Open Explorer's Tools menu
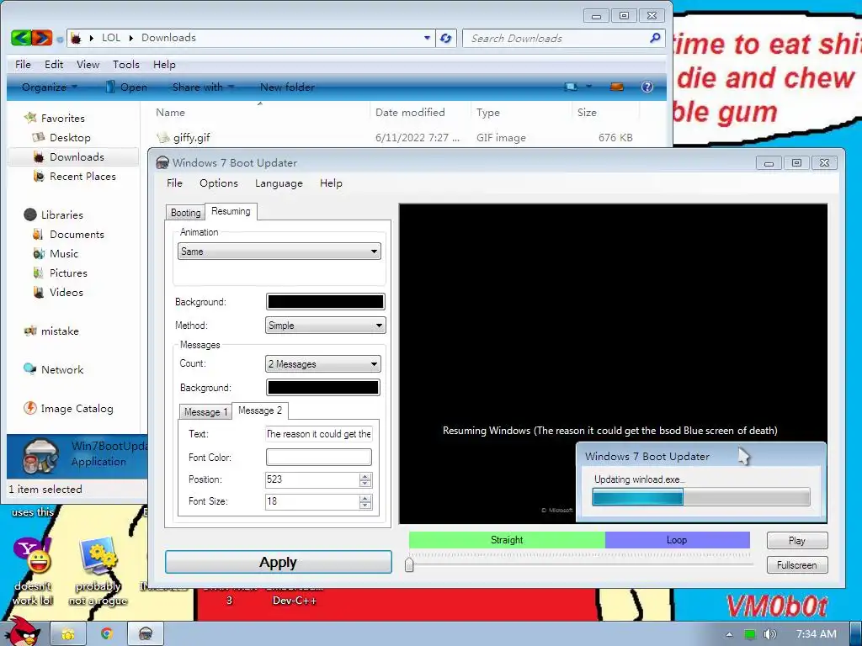The width and height of the screenshot is (862, 646). [x=126, y=64]
